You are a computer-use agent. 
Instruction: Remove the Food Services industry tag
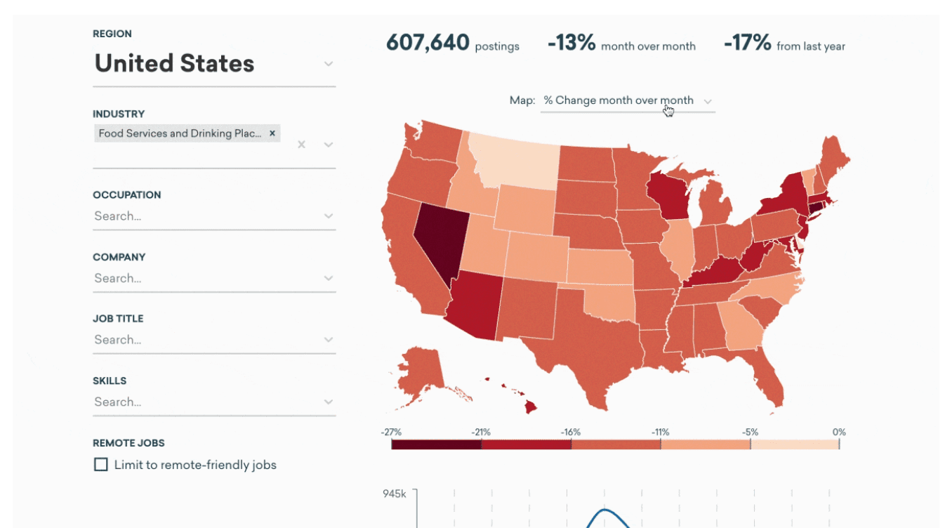[272, 133]
